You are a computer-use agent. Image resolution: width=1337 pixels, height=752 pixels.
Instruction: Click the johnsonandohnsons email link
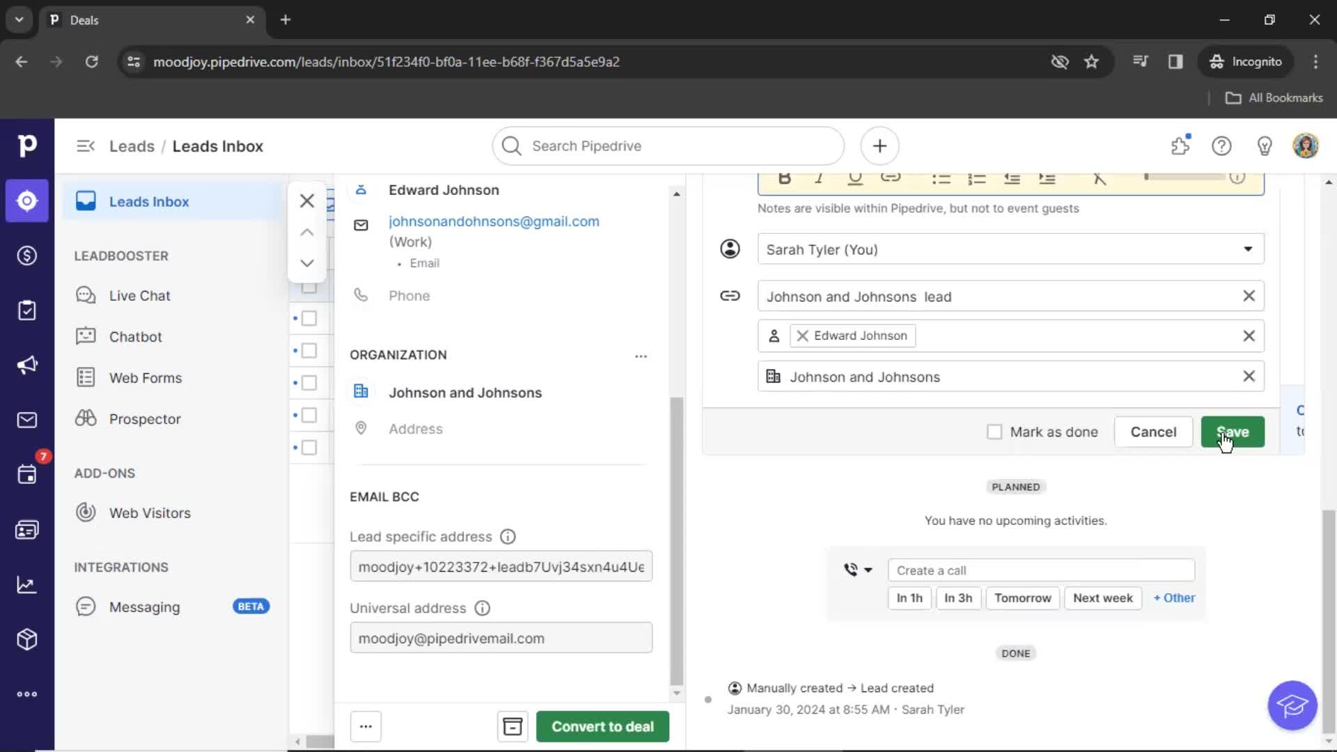pos(494,221)
